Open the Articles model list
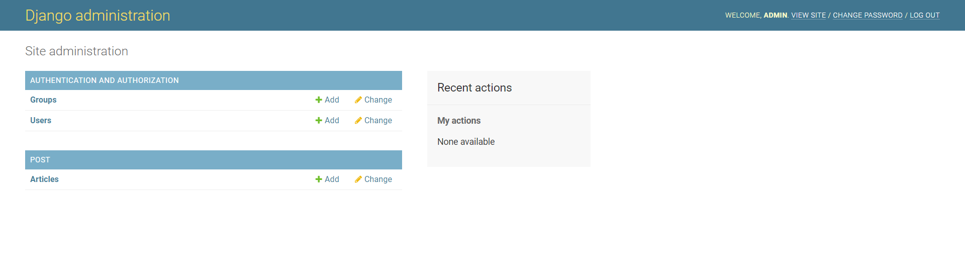This screenshot has width=965, height=271. 44,179
